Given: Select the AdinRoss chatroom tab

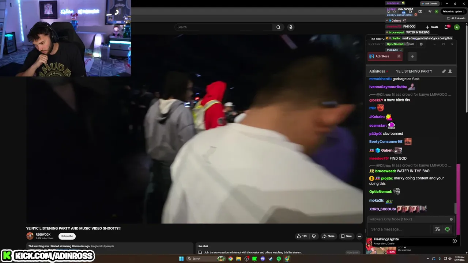Looking at the screenshot, I should pyautogui.click(x=382, y=56).
